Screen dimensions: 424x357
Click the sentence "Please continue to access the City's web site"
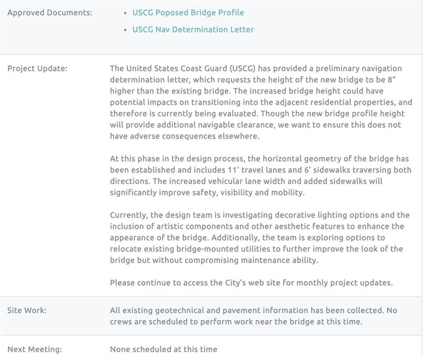[251, 283]
